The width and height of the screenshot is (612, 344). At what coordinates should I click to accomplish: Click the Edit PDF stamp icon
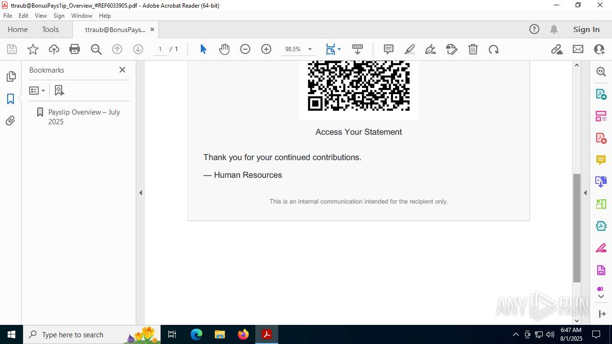(x=452, y=49)
